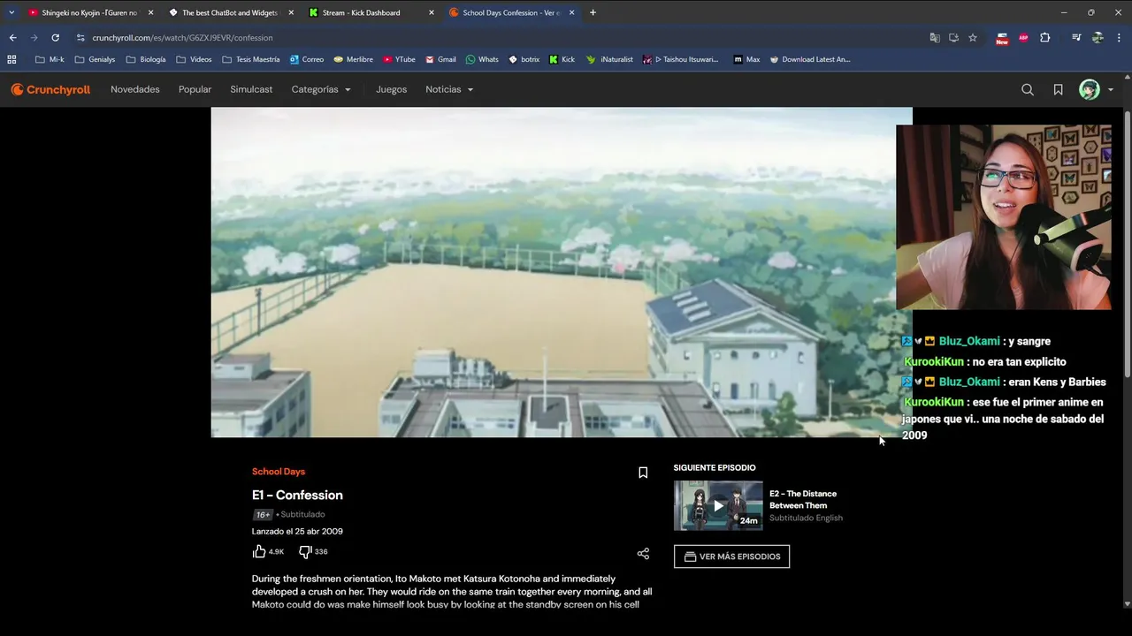
Task: Open the Extensions puzzle menu
Action: (1044, 37)
